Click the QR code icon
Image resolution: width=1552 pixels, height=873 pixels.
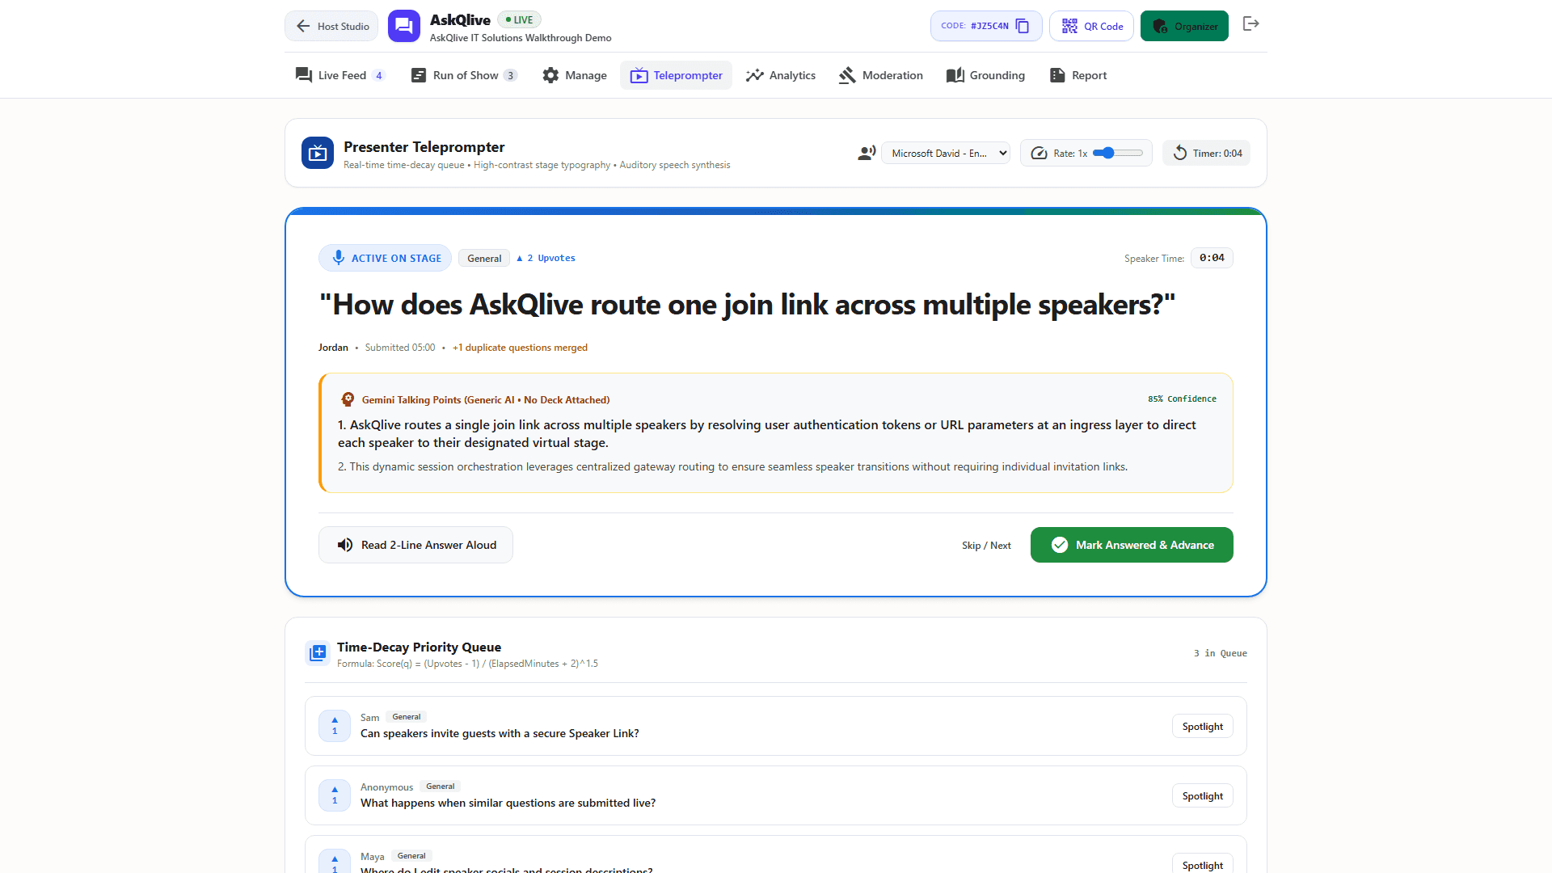pyautogui.click(x=1069, y=26)
